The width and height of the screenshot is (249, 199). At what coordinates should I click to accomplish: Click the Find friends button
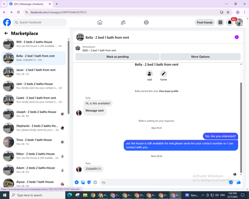(205, 22)
